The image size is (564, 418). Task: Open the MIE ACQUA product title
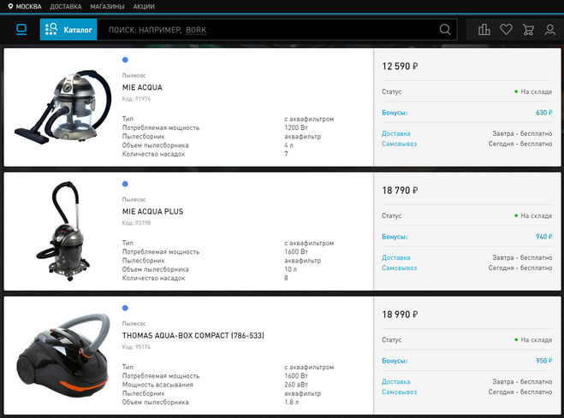(x=142, y=87)
